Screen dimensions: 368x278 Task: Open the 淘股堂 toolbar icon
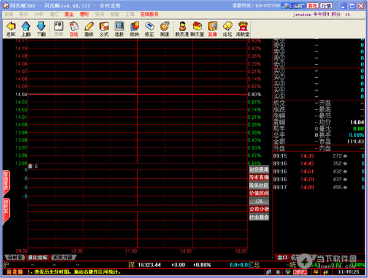tap(243, 29)
